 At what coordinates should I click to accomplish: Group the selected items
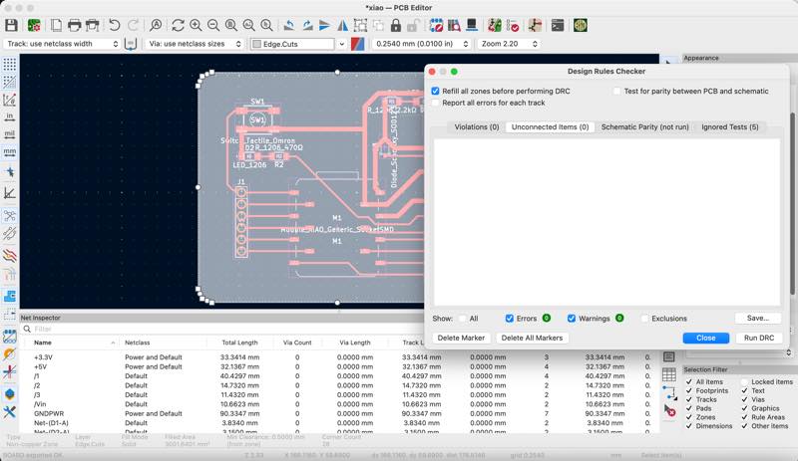pos(360,25)
